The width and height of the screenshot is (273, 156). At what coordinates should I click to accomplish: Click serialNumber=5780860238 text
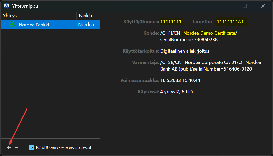click(x=189, y=40)
